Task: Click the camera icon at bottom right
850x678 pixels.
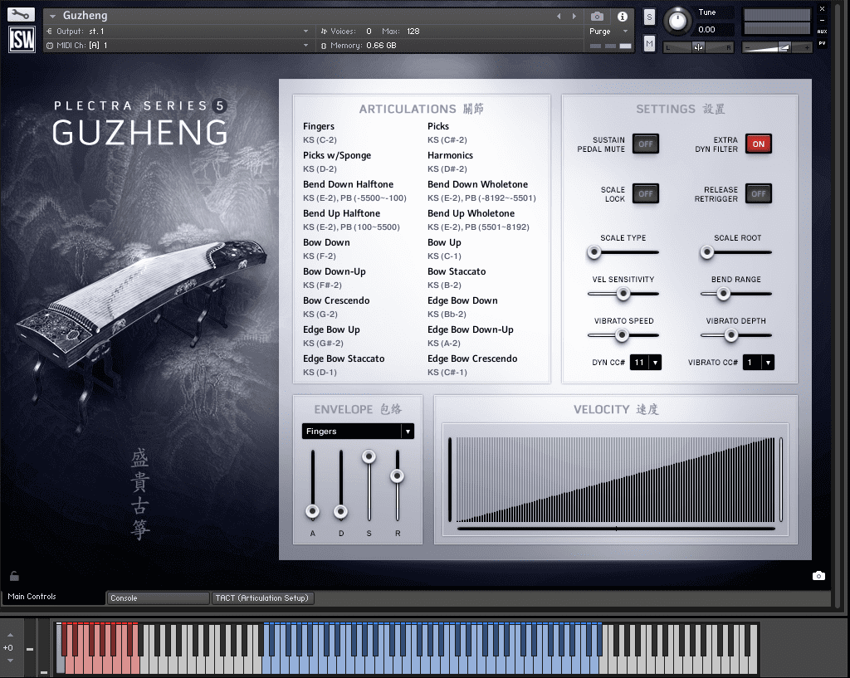Action: 818,576
